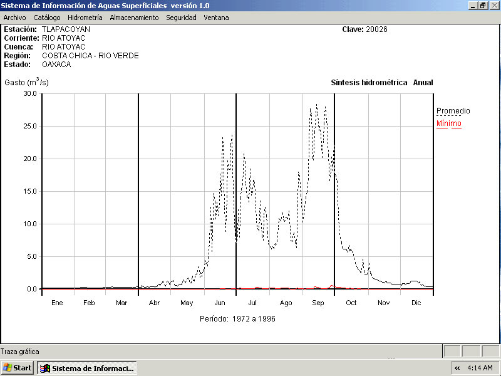Image resolution: width=501 pixels, height=376 pixels.
Task: Select the Hidrometría menu
Action: [x=85, y=18]
